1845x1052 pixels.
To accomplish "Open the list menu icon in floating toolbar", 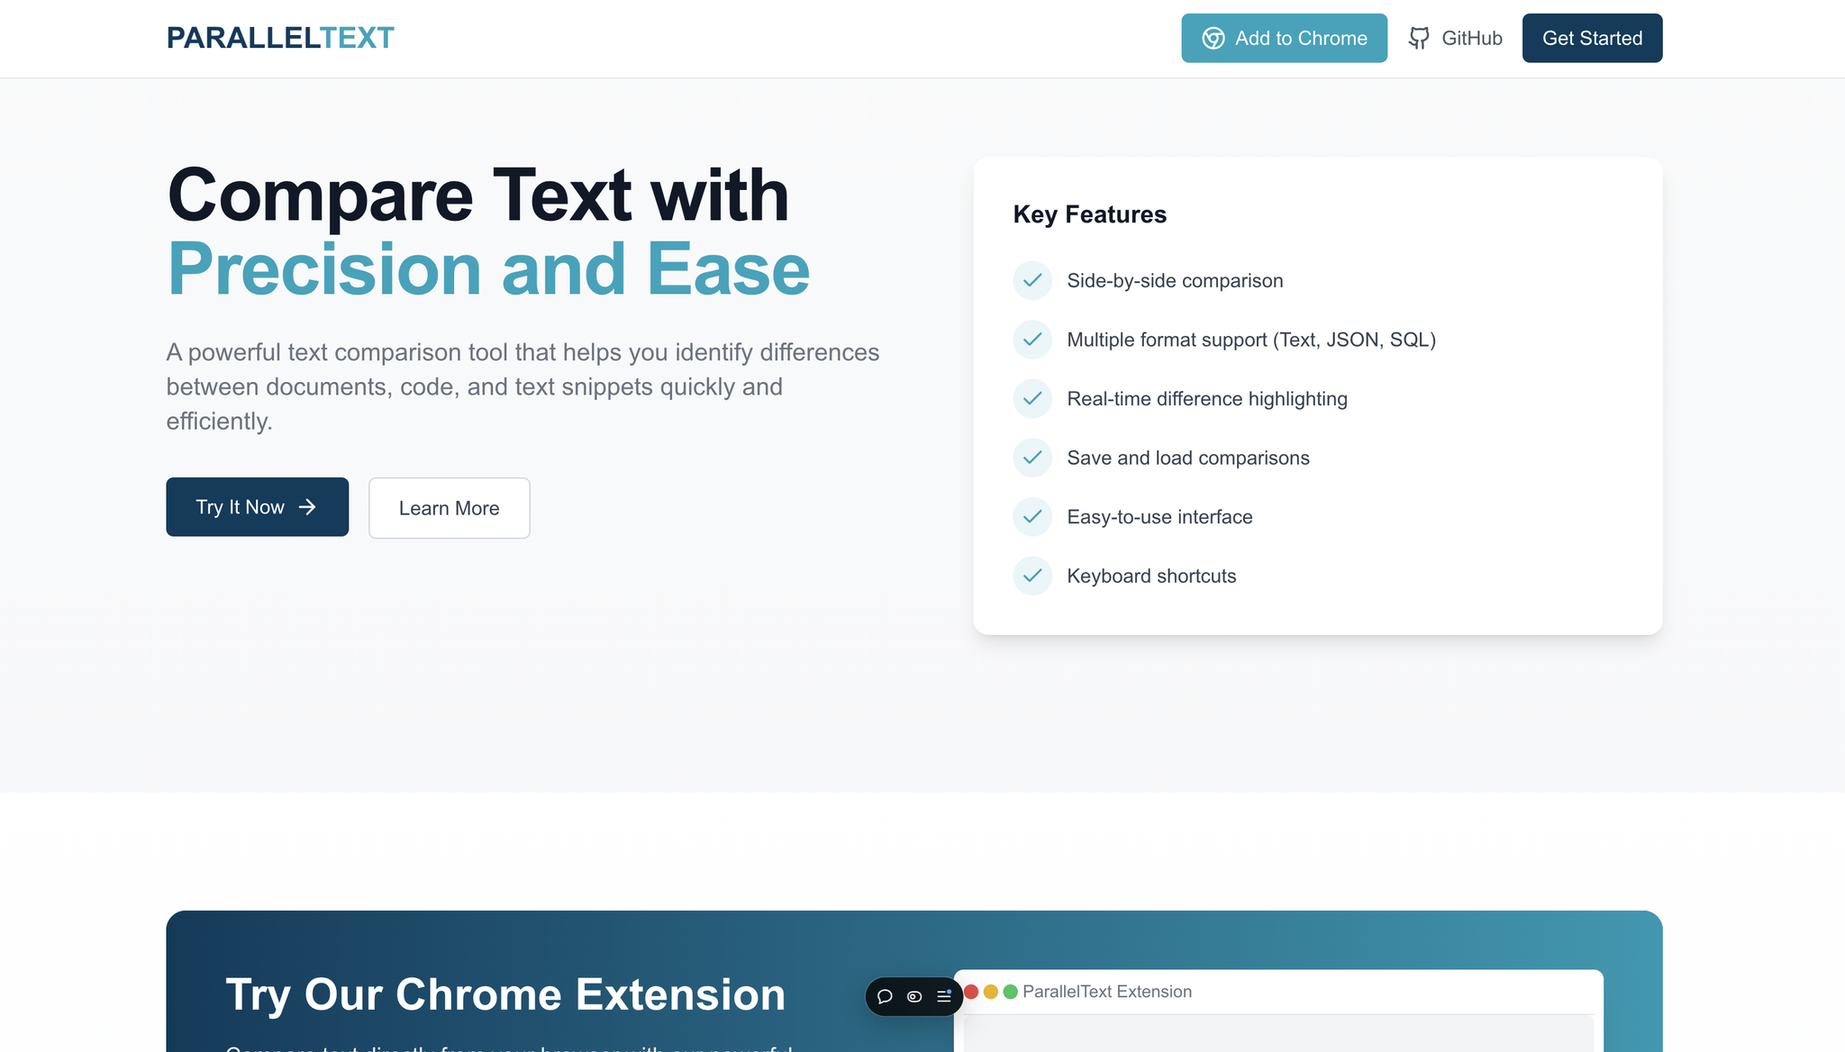I will tap(944, 996).
